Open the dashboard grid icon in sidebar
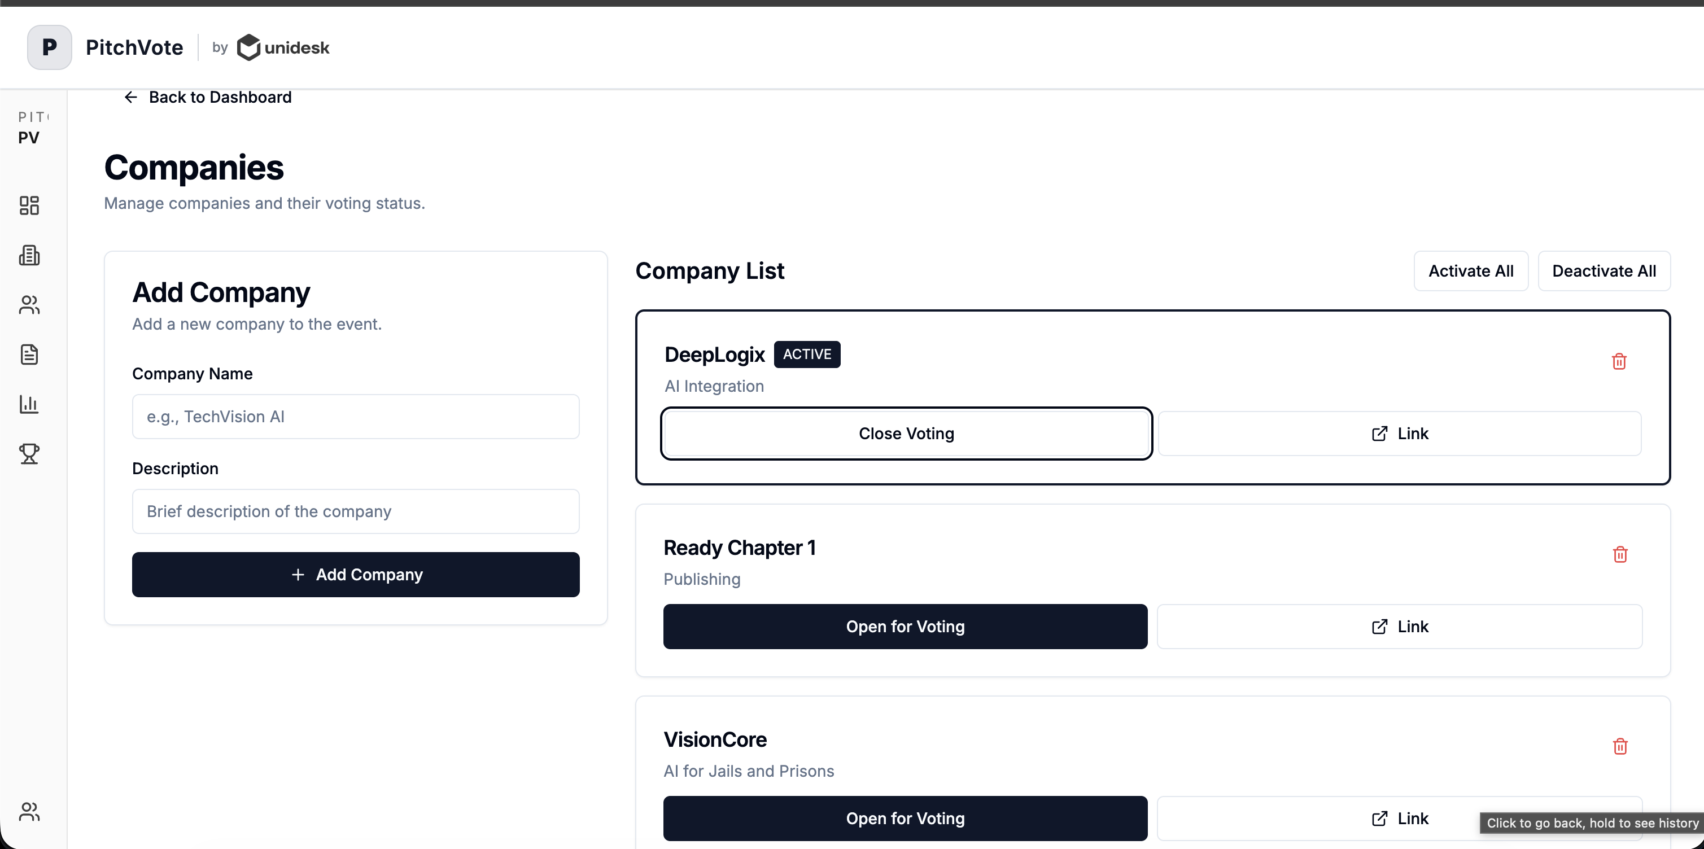The width and height of the screenshot is (1704, 849). click(29, 205)
